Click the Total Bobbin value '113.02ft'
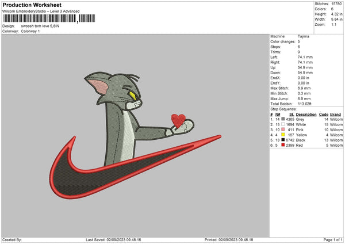The image size is (345, 244). coord(305,104)
